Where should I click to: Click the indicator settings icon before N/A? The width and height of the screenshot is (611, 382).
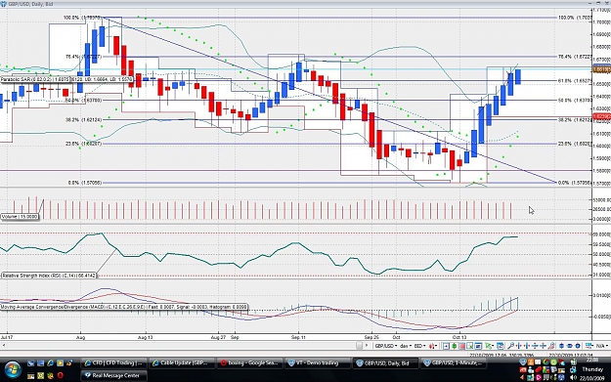point(589,346)
